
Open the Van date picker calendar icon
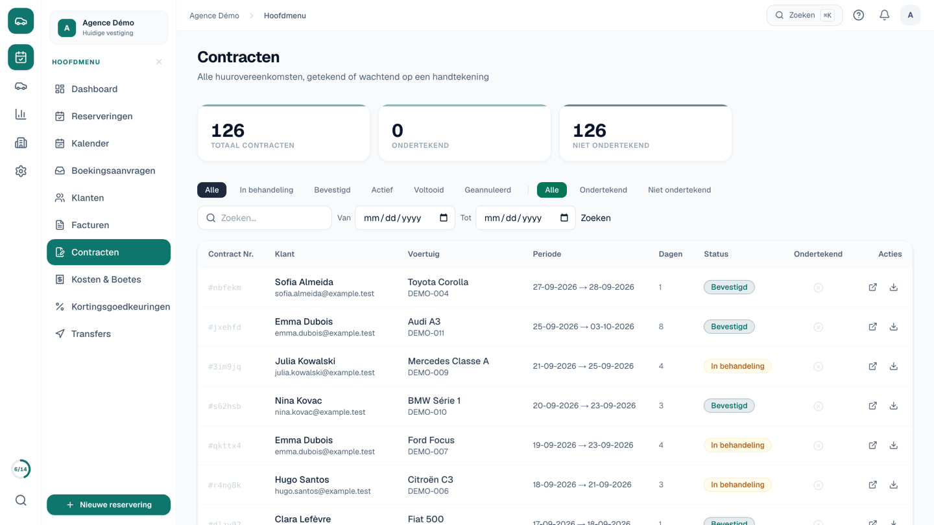pos(444,218)
